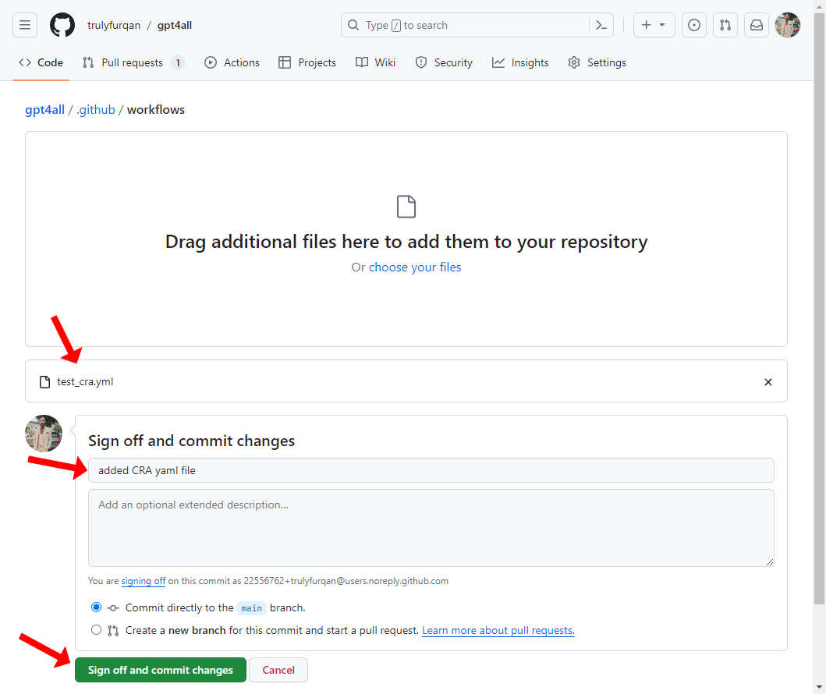Click the choose your files link

point(415,267)
